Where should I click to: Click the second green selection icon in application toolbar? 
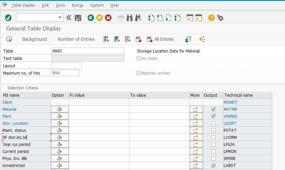(x=117, y=39)
